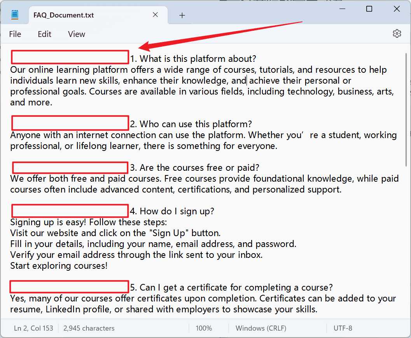The width and height of the screenshot is (411, 338).
Task: Click the 2,945 characters count
Action: (x=89, y=328)
